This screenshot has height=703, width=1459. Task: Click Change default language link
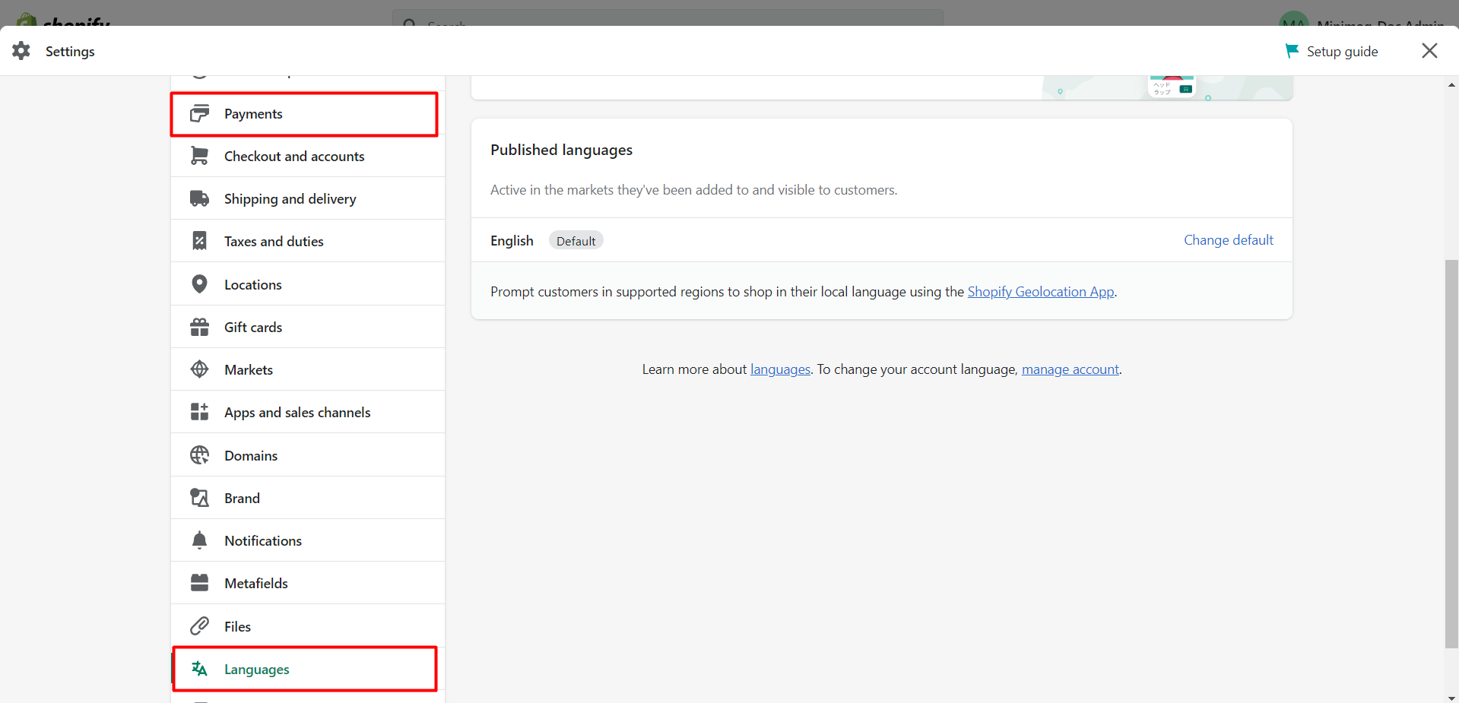coord(1228,240)
